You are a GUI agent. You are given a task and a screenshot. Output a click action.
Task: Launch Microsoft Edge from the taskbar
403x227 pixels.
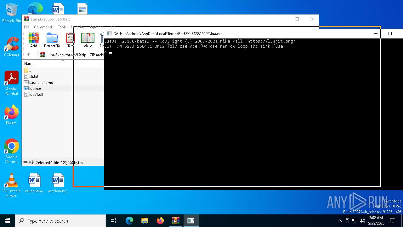point(129,221)
